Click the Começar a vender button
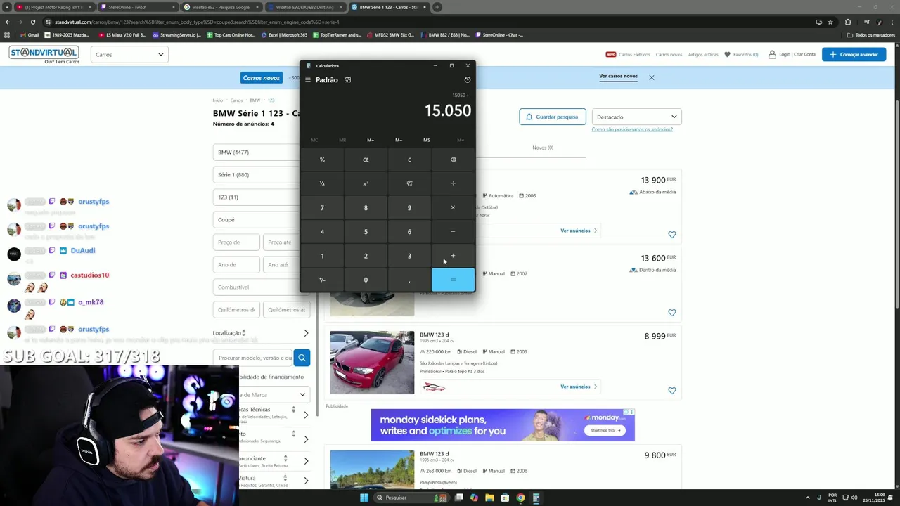The image size is (900, 506). 854,54
